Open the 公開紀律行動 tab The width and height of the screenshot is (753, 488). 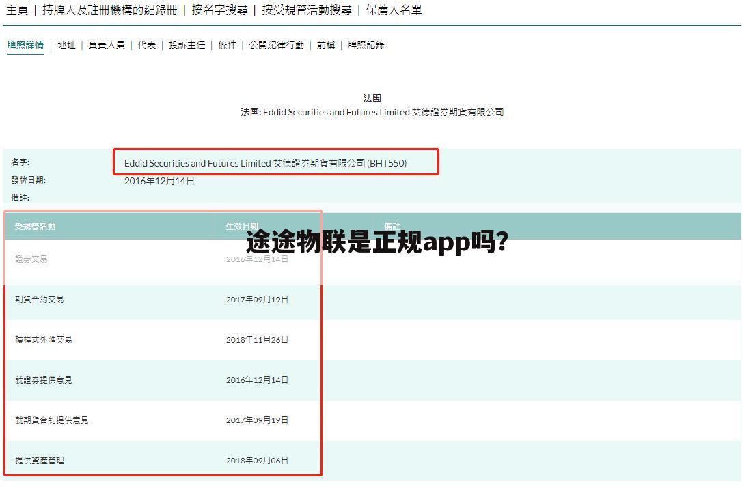click(x=277, y=45)
